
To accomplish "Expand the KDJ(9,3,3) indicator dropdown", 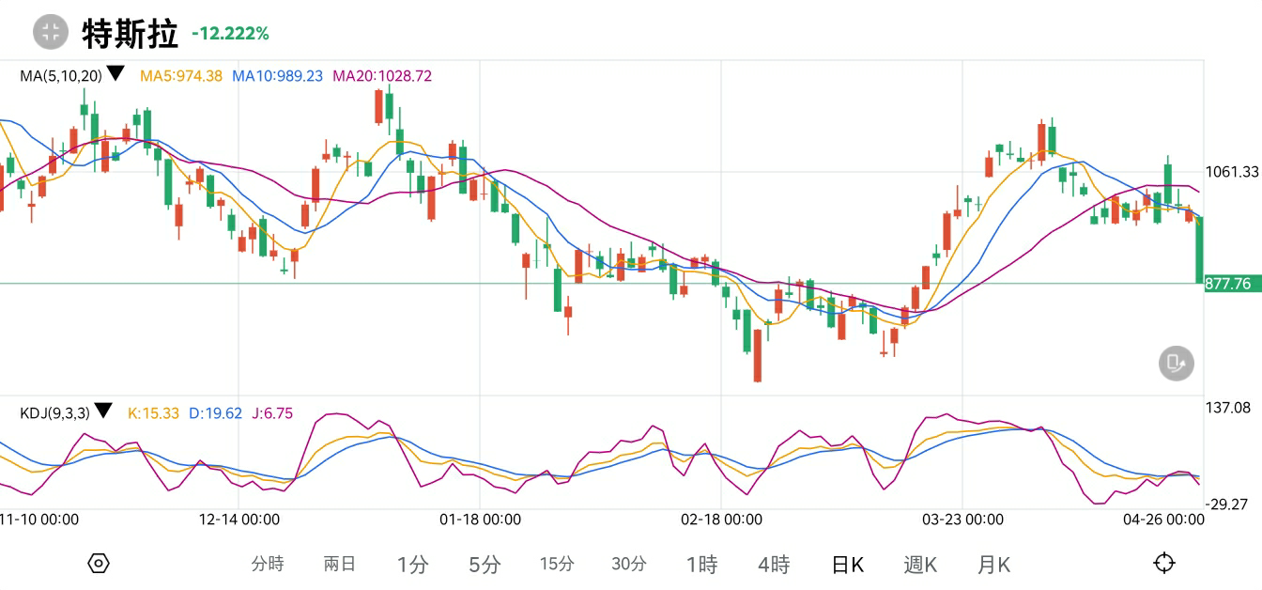I will click(103, 411).
